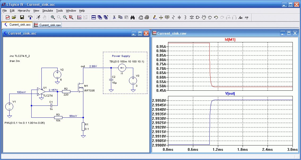
Task: Choose the Place Resistor tool
Action: [x=173, y=17]
